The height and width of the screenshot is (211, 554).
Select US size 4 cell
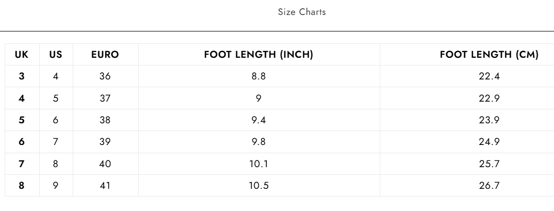click(56, 77)
